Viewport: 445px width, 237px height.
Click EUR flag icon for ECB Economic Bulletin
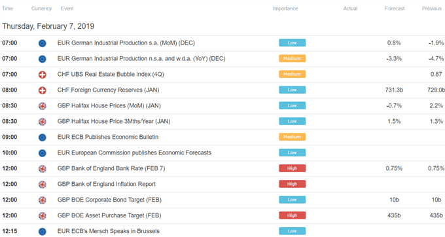point(43,137)
